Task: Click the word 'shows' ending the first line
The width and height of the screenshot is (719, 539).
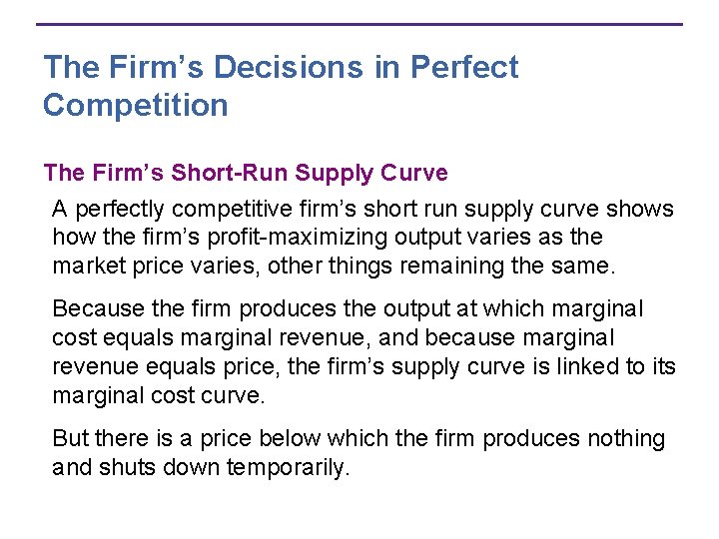Action: point(640,210)
